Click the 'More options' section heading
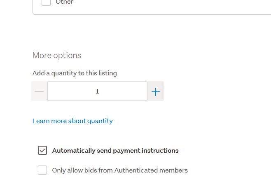Image resolution: width=271 pixels, height=189 pixels. pos(57,55)
